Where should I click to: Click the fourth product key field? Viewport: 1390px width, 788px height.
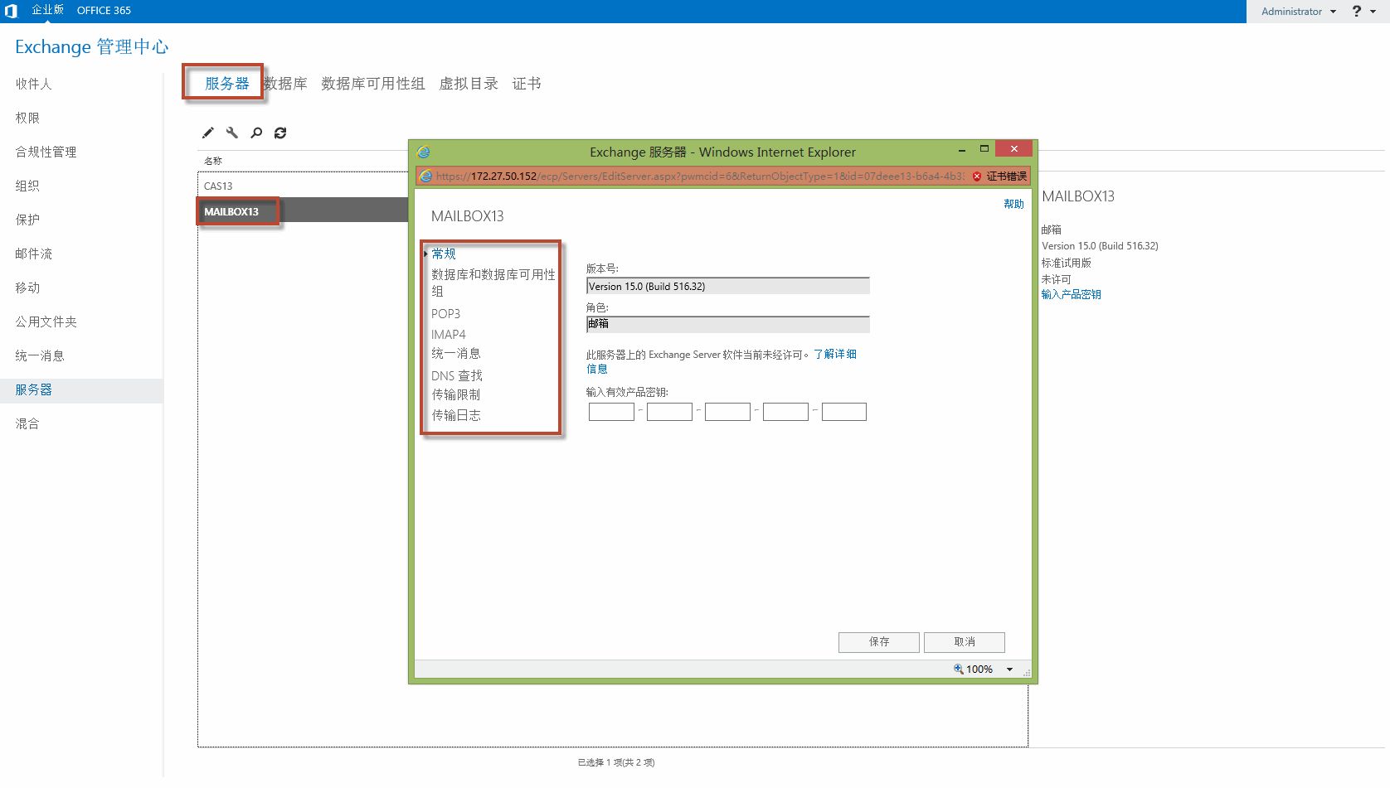pyautogui.click(x=785, y=412)
